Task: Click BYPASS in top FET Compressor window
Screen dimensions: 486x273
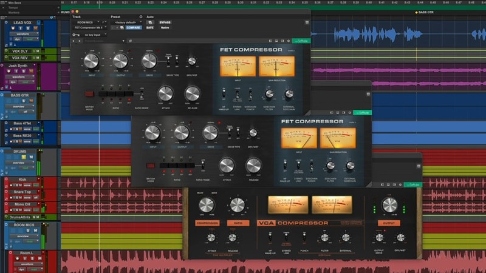Action: [165, 22]
